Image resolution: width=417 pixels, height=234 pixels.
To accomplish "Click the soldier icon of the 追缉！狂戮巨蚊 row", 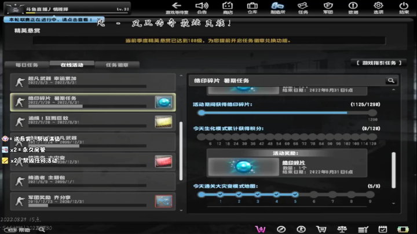I will (20, 122).
